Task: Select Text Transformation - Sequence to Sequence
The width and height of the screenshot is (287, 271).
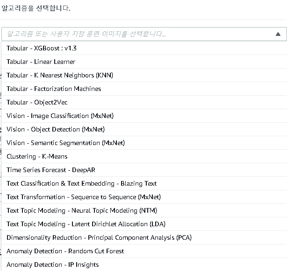Action: coord(144,197)
